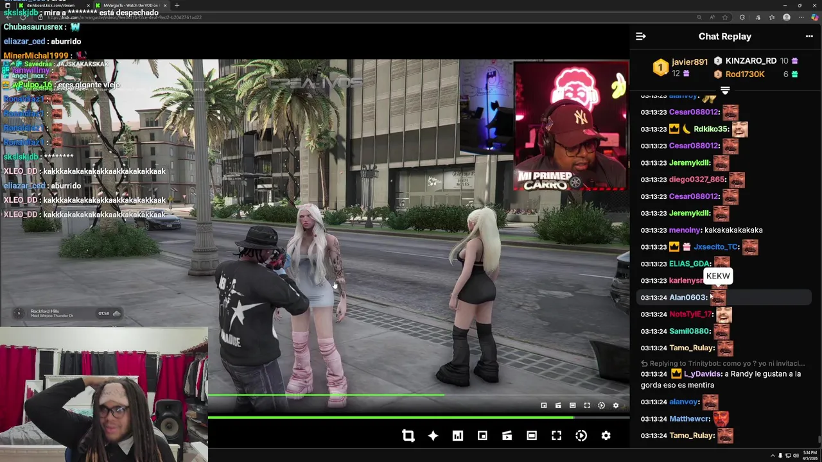This screenshot has height=462, width=822.
Task: Click the streamer webcam overlay in the video
Action: 571,126
